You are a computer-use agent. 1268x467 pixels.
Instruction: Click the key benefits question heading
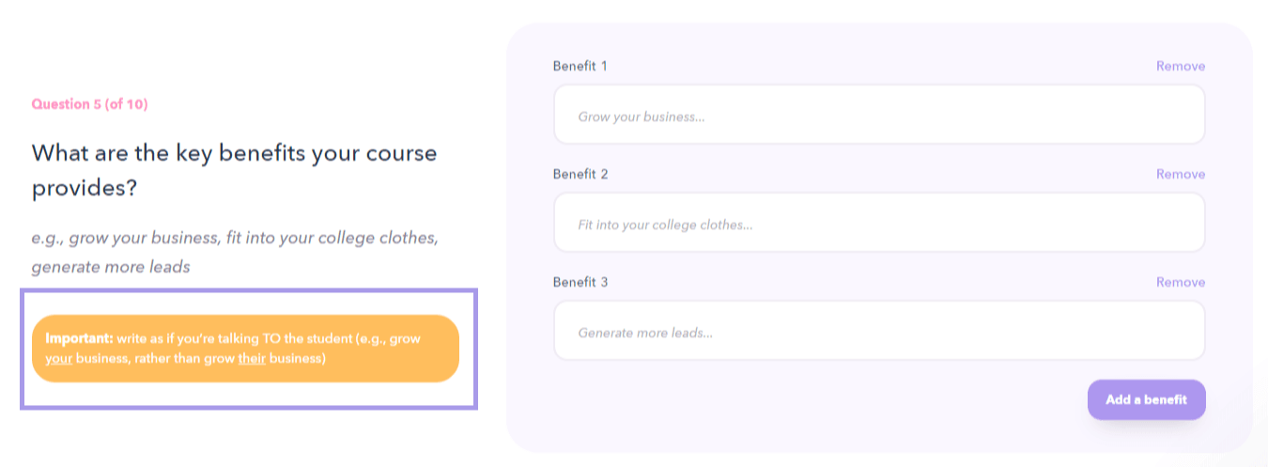click(235, 170)
